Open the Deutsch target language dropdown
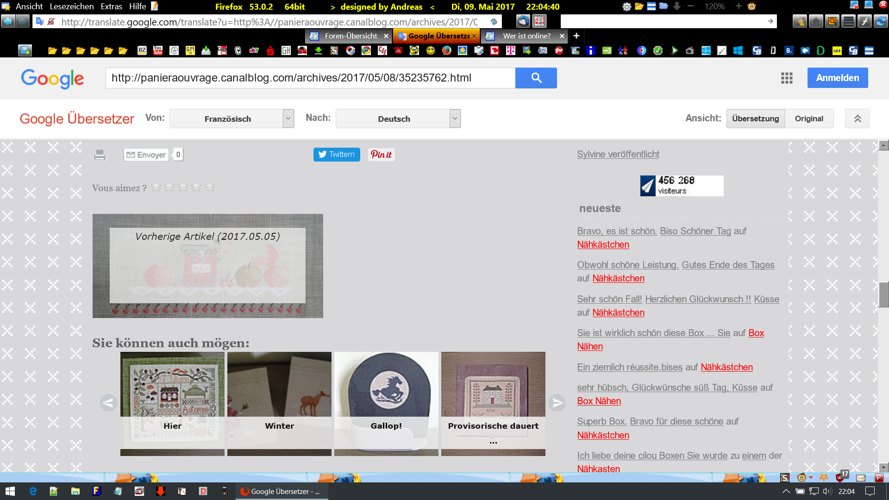This screenshot has height=500, width=889. (x=398, y=119)
